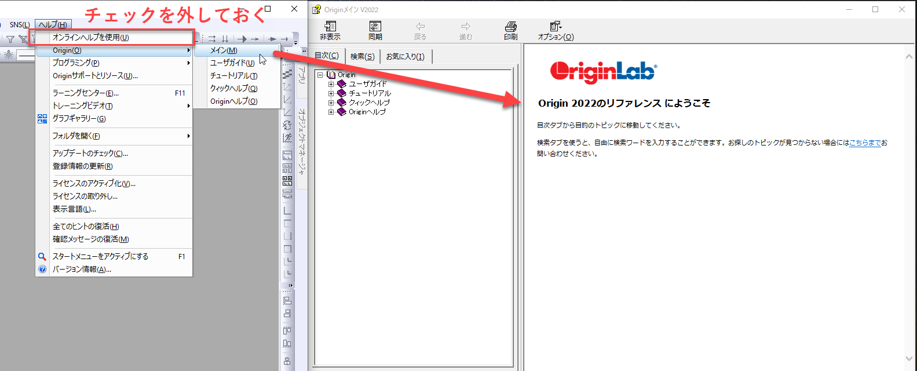Click the グラフギャラリー grid icon in Help menu
This screenshot has height=371, width=917.
point(42,118)
